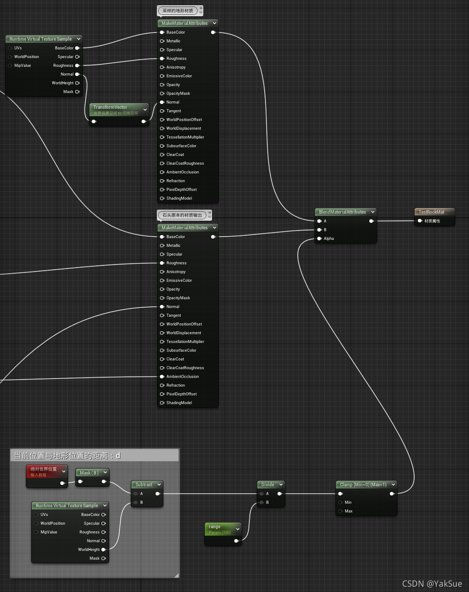The width and height of the screenshot is (469, 592).
Task: Click the Alpha input pin on BlendMaterialAttributes
Action: pyautogui.click(x=320, y=239)
